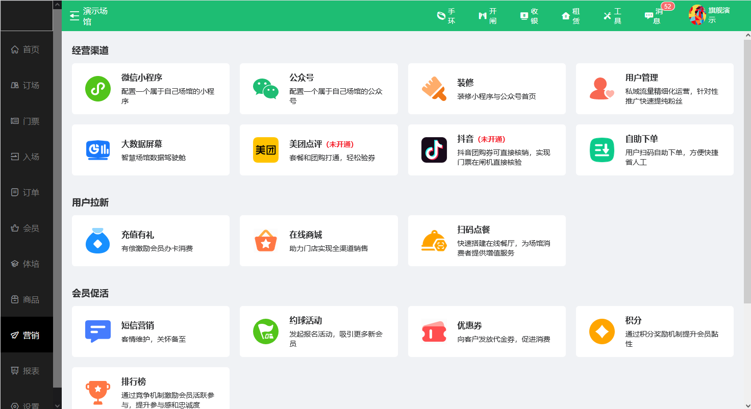Open the 手环 wristband tool in top bar
The image size is (751, 409).
click(x=446, y=15)
